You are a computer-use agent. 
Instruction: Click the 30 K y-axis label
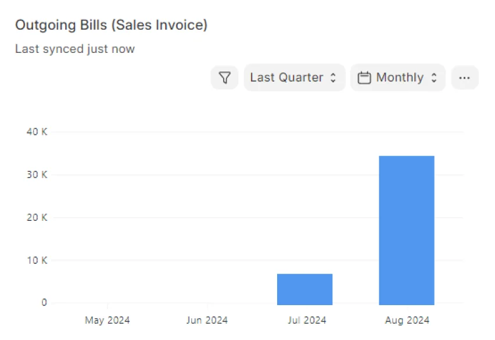37,175
